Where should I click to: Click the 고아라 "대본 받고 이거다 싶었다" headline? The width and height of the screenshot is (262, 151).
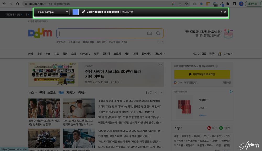click(129, 106)
